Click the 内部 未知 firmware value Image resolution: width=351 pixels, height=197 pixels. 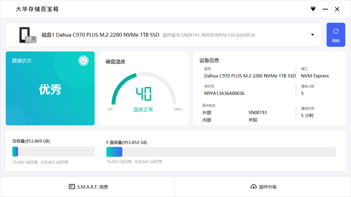pos(253,120)
